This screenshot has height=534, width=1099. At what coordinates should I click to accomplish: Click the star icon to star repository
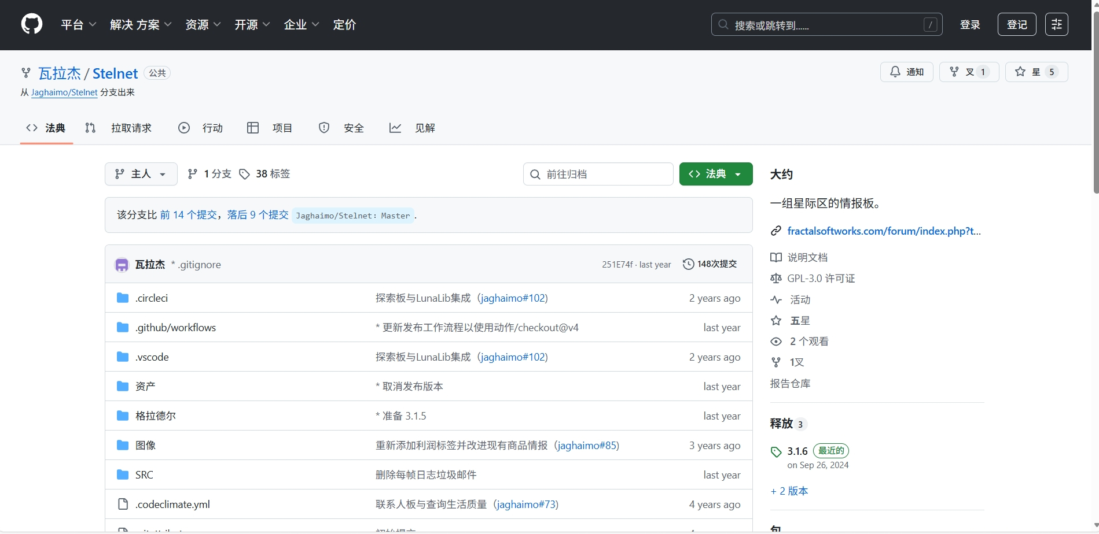pyautogui.click(x=1020, y=72)
